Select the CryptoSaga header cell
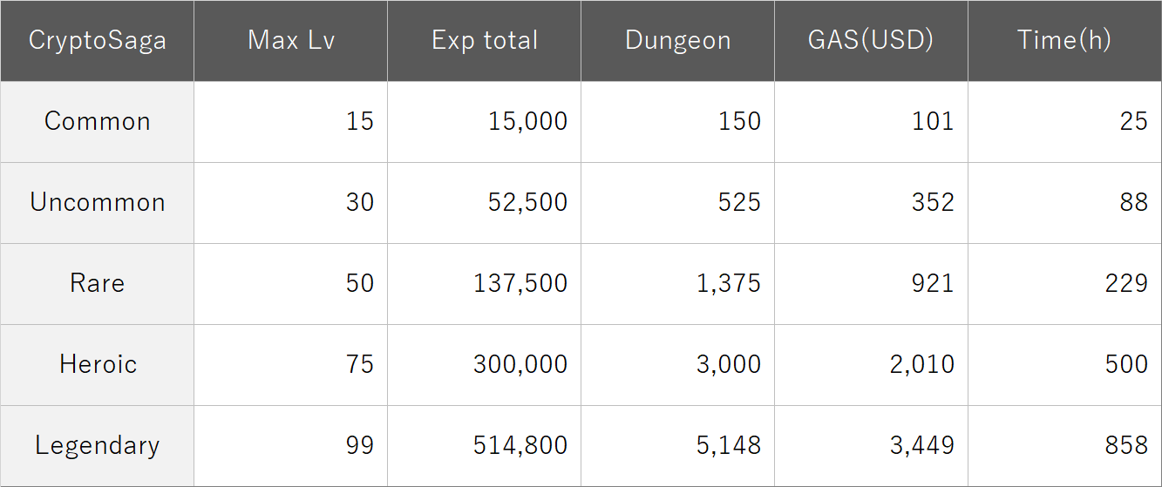The width and height of the screenshot is (1162, 487). pyautogui.click(x=97, y=41)
